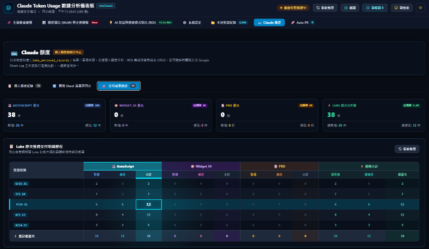Click the document icon in the PRD column header
This screenshot has width=429, height=249.
pos(276,166)
